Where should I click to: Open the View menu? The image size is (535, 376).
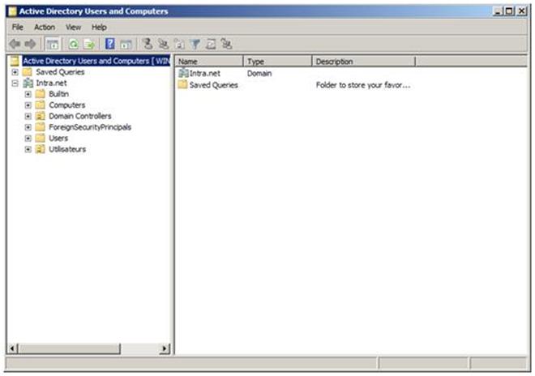click(x=73, y=28)
